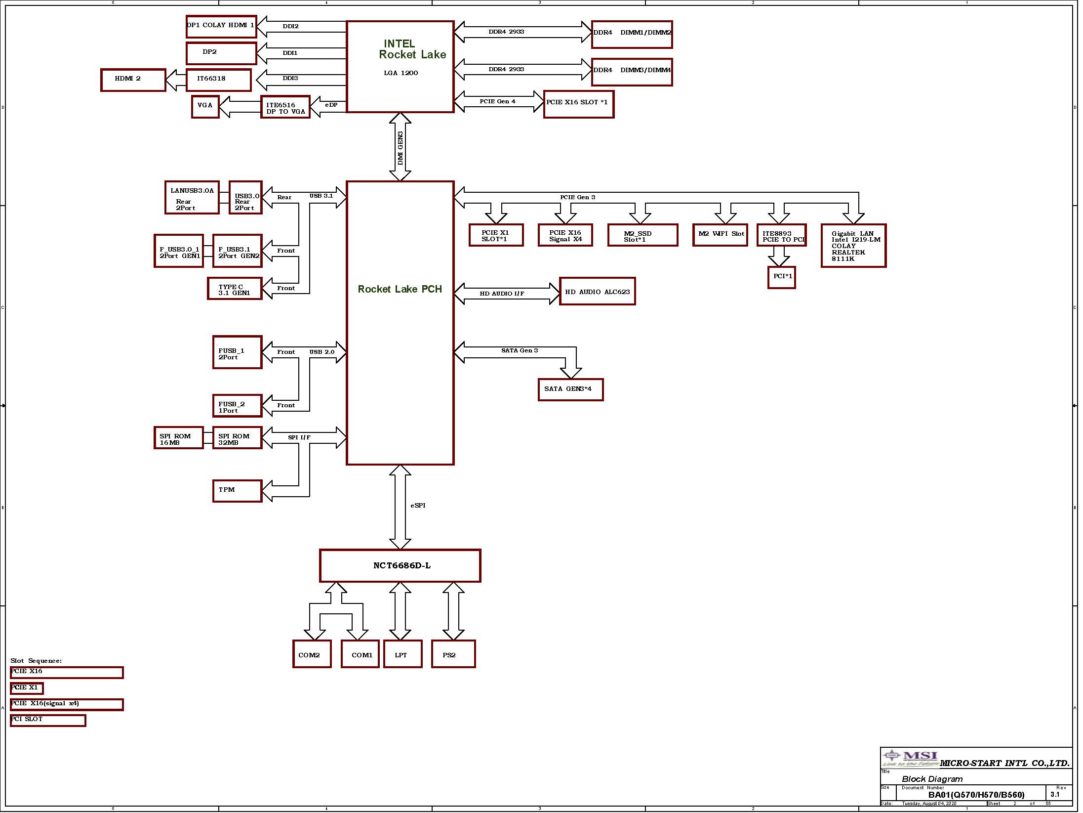Click the SPI ROM 32MB box
This screenshot has height=813, width=1083.
tap(237, 438)
